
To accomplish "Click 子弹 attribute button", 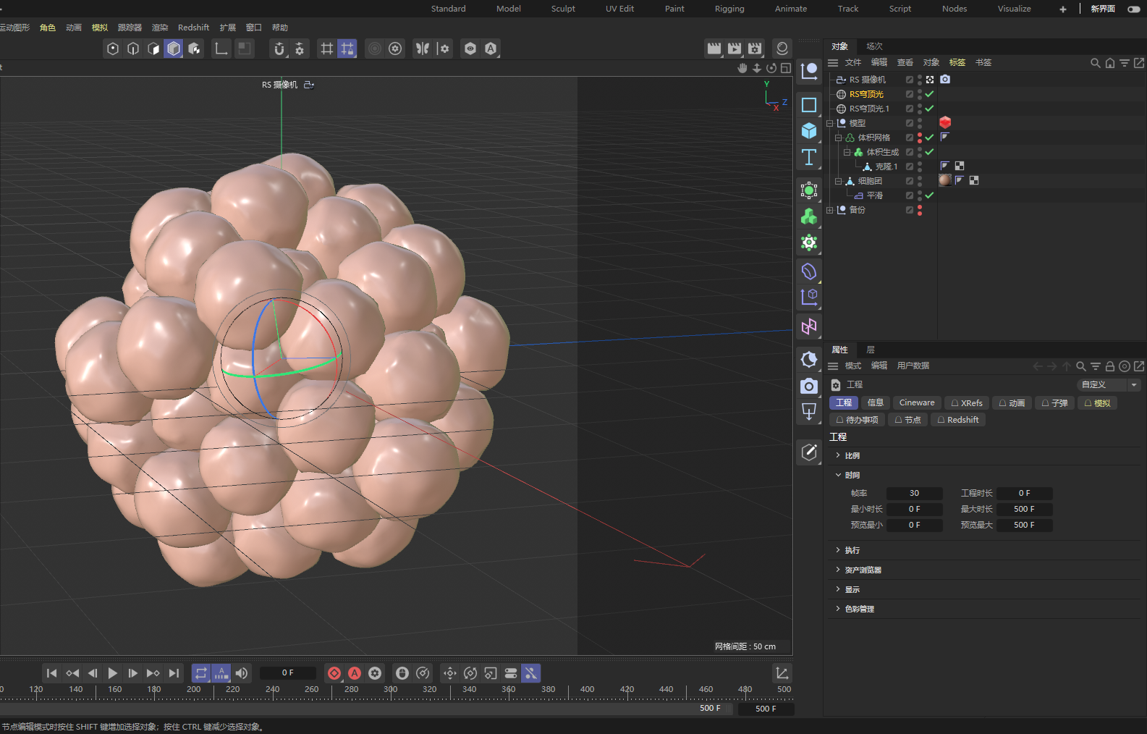I will [x=1054, y=402].
